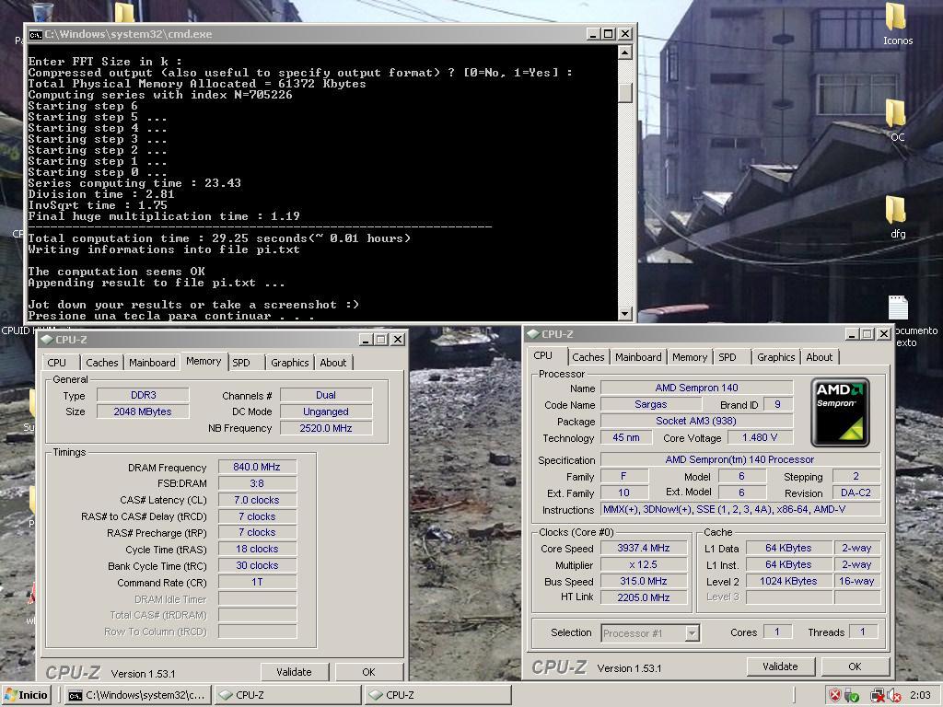Click the network tray icon
The width and height of the screenshot is (943, 707).
tap(878, 695)
